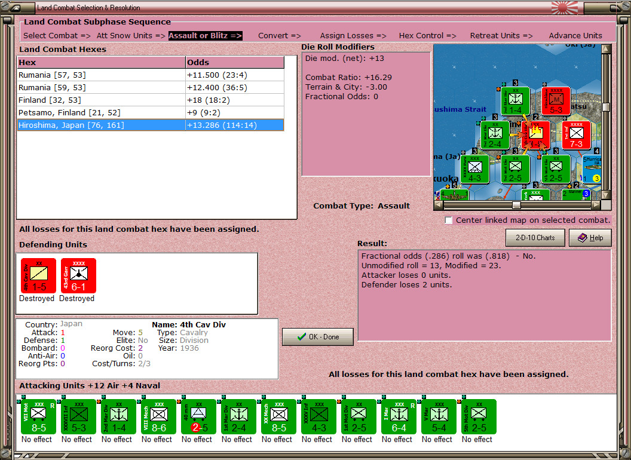
Task: Open the 2-D-10 Charts
Action: 535,238
